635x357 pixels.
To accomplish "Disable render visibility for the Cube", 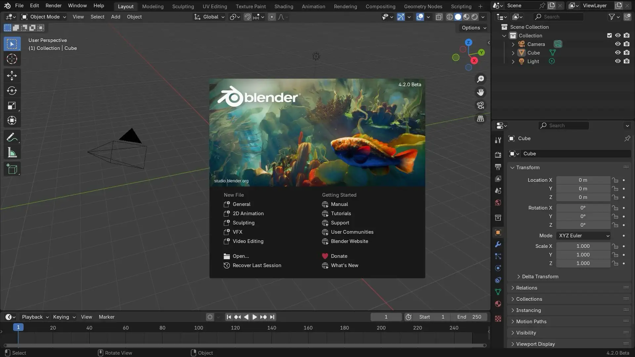I will [x=627, y=53].
